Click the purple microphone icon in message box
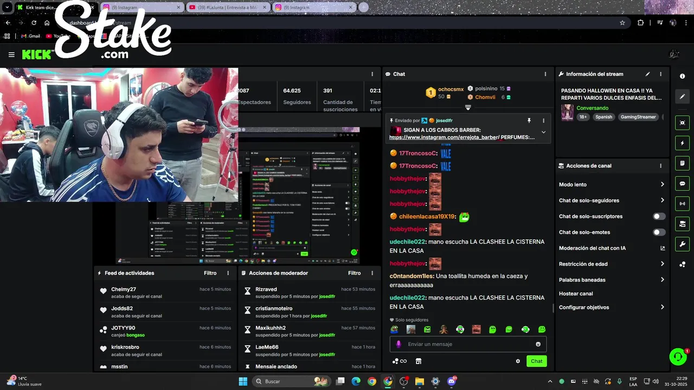 399,344
